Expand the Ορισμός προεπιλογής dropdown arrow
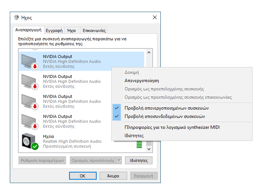265x194 pixels. point(119,160)
